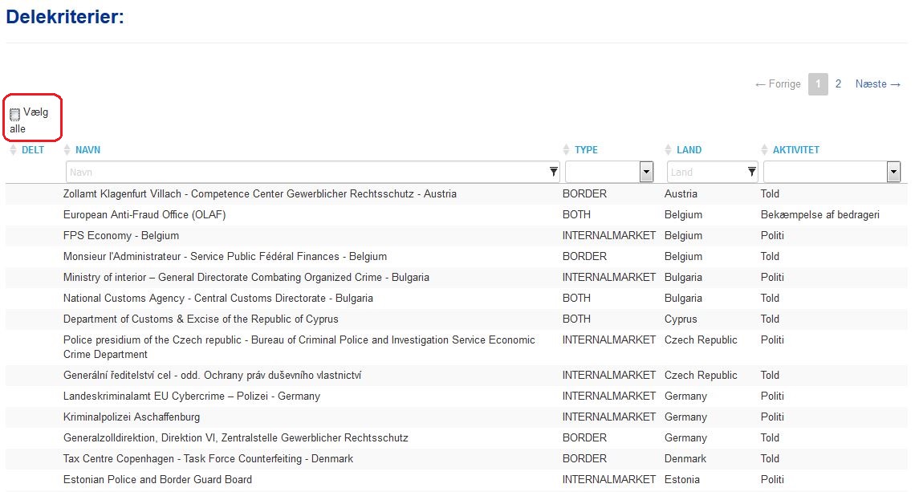Click the sort arrows beside DELT header
This screenshot has height=492, width=915.
13,150
